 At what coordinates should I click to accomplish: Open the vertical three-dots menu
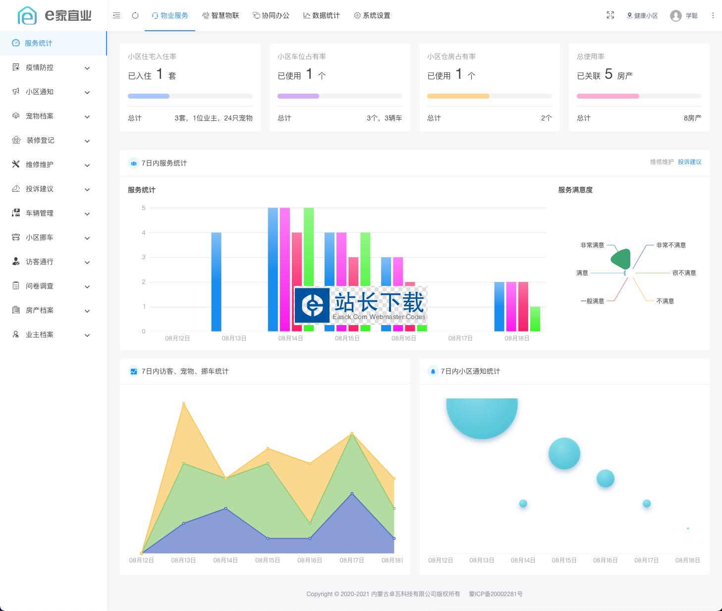click(713, 15)
